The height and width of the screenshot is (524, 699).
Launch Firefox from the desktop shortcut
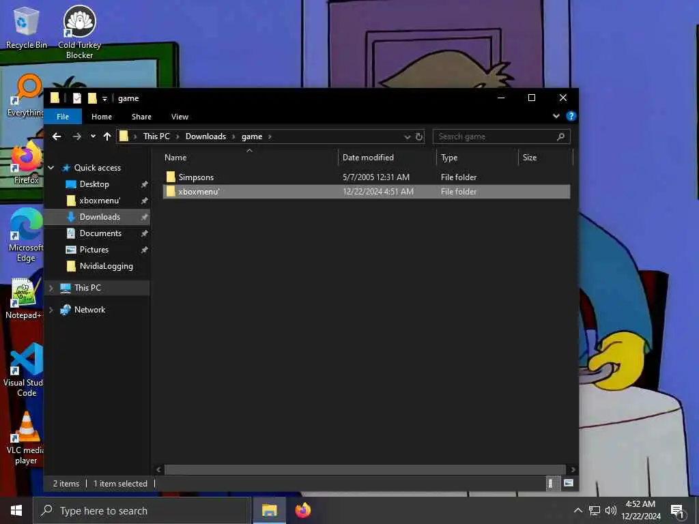tap(26, 162)
